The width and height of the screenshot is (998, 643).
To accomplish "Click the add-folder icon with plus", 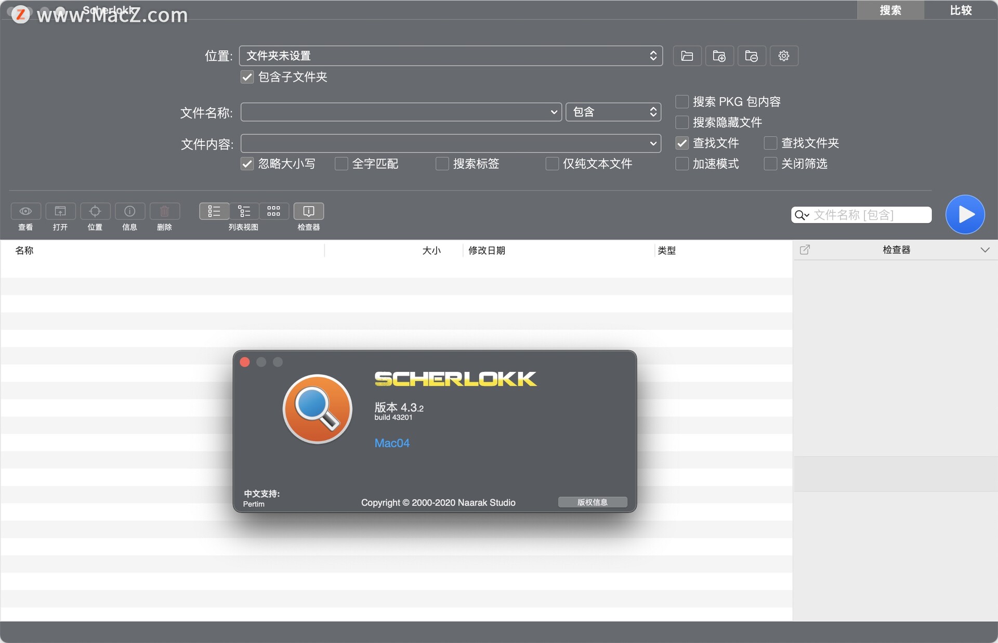I will pos(719,56).
